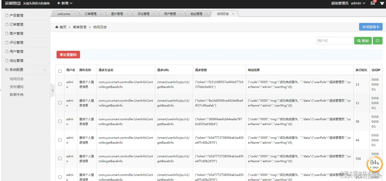Switch to the 图片管理 tab

tap(117, 14)
